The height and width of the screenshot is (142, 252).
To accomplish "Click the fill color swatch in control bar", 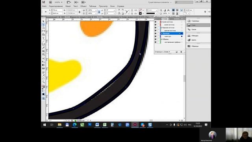I will tap(140, 10).
